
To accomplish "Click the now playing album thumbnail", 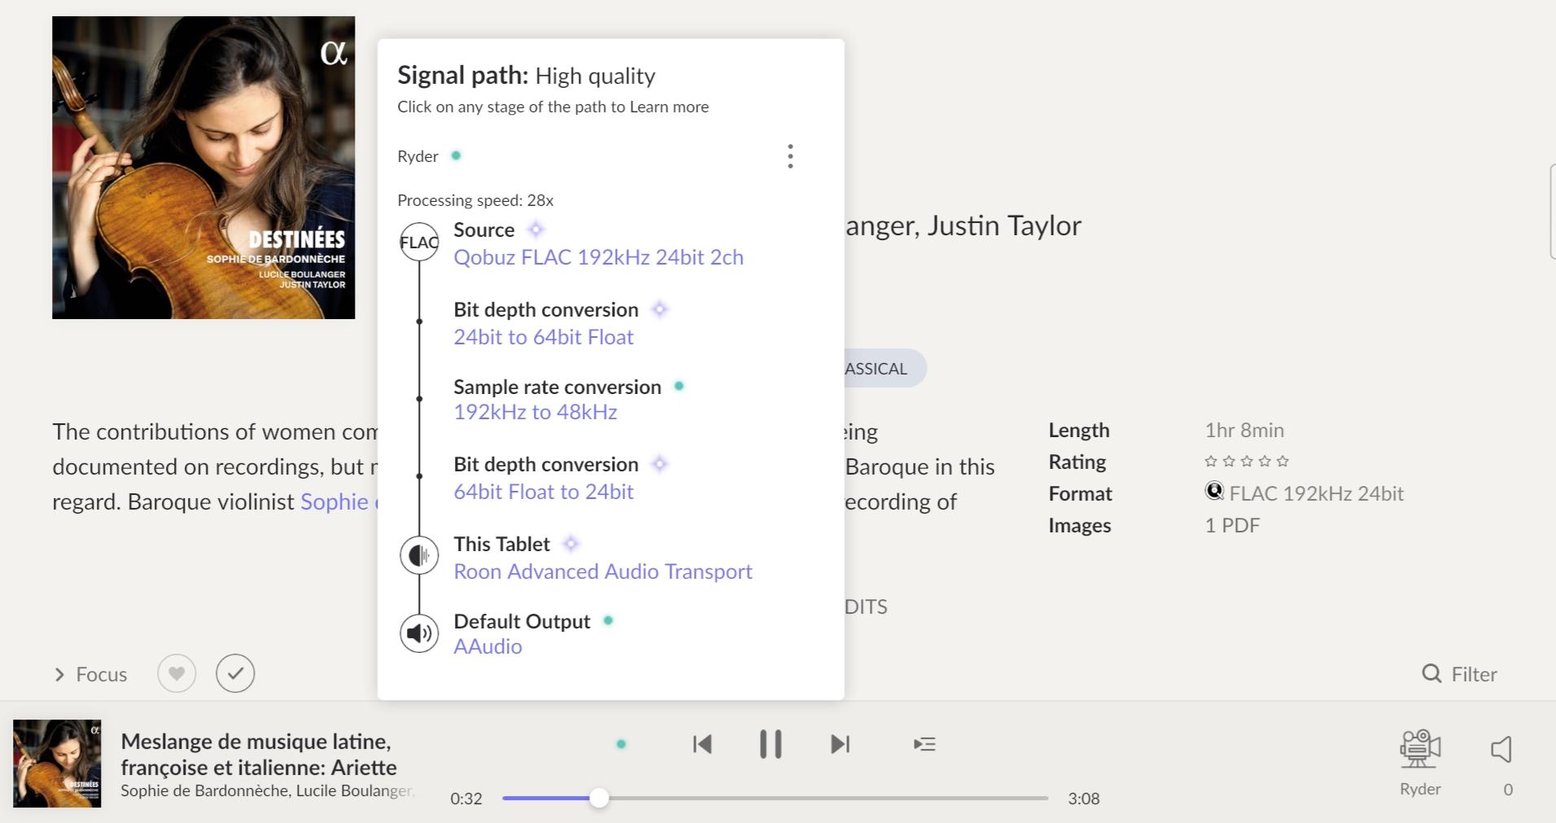I will [57, 764].
